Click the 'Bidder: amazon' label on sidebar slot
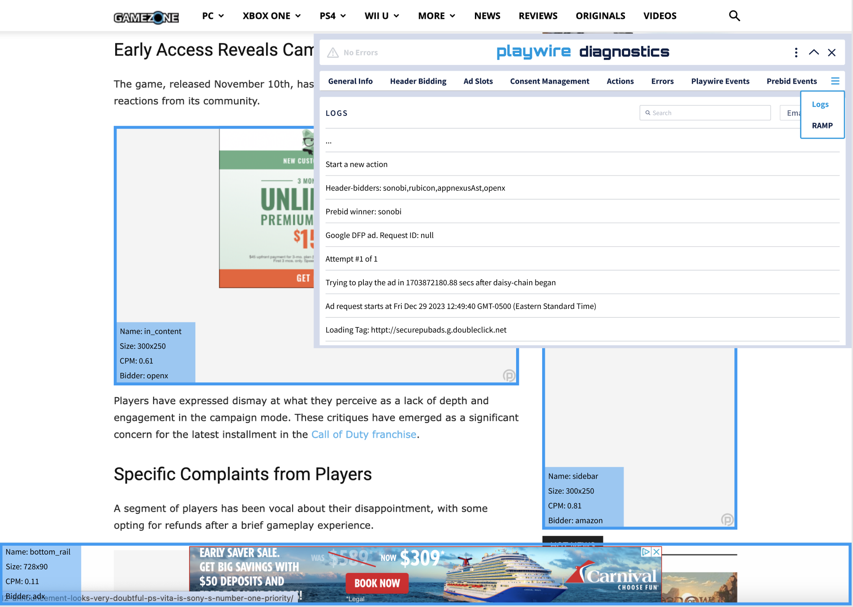Viewport: 853px width, 607px height. point(575,521)
